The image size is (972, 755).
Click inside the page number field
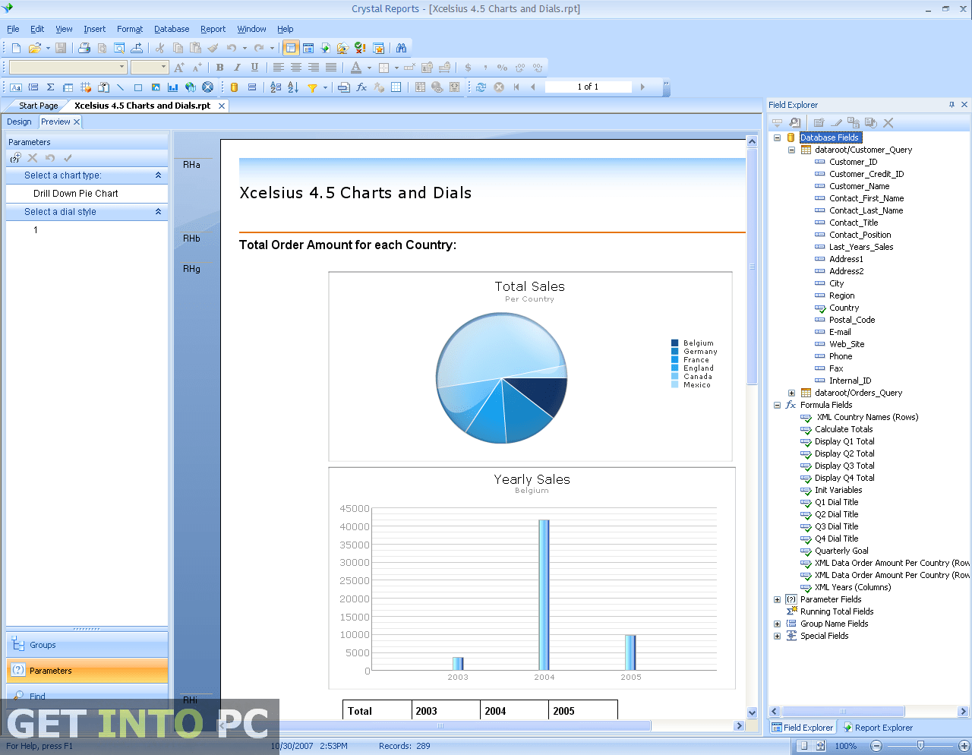(x=589, y=87)
